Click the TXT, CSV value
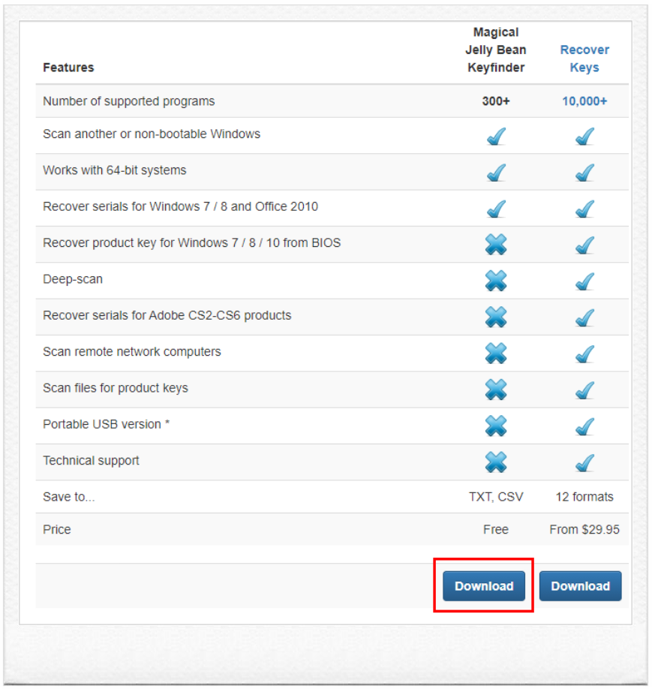 (x=496, y=497)
